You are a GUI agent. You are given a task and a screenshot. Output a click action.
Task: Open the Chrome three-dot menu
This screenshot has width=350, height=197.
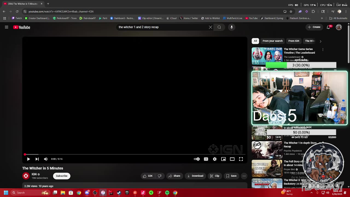coord(346,11)
